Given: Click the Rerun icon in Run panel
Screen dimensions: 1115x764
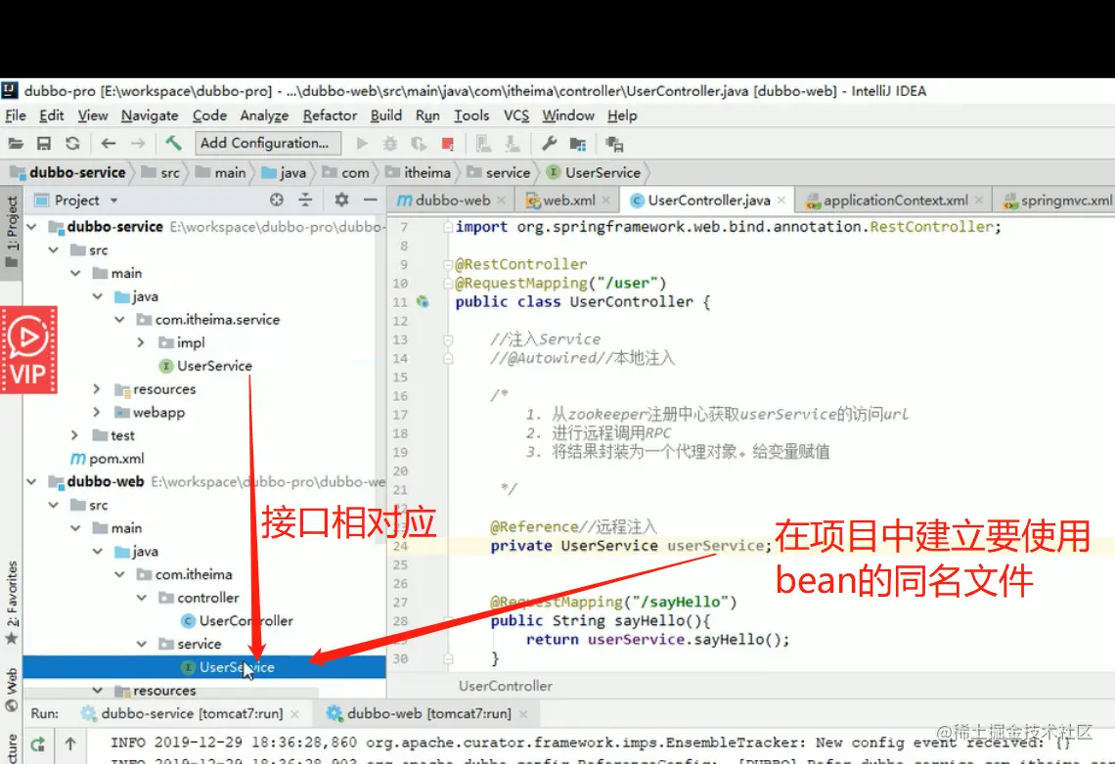Looking at the screenshot, I should 38,744.
